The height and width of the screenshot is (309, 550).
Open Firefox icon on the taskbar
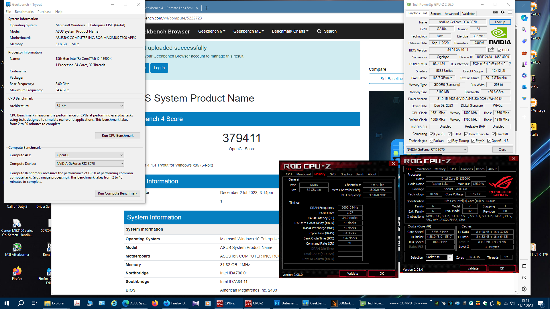[x=155, y=303]
